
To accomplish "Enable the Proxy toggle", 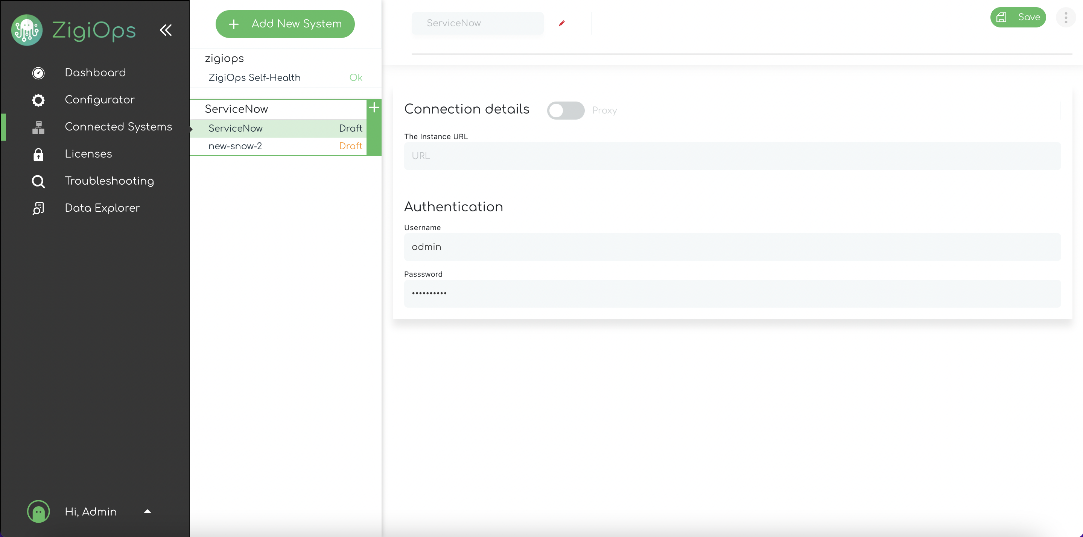I will tap(566, 110).
